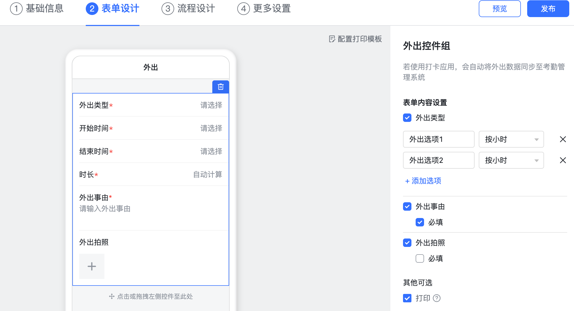The image size is (574, 311).
Task: Delete the control group with trash icon
Action: point(220,87)
